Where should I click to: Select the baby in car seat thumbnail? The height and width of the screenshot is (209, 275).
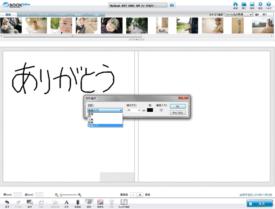coord(11,26)
